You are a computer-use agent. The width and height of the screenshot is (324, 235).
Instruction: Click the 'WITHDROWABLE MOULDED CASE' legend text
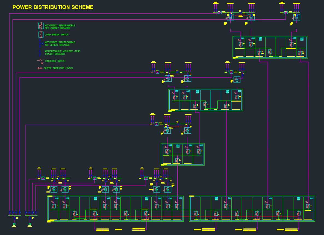tap(62, 51)
